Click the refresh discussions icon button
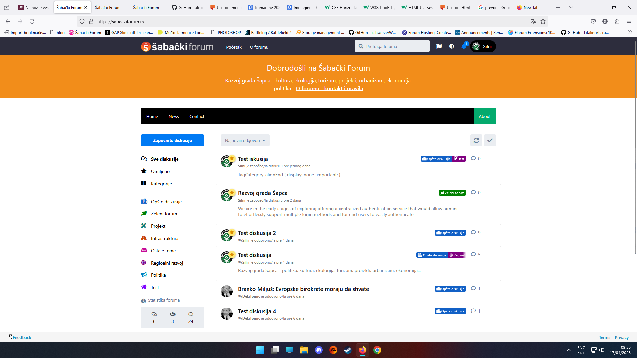The image size is (637, 358). coord(476,140)
